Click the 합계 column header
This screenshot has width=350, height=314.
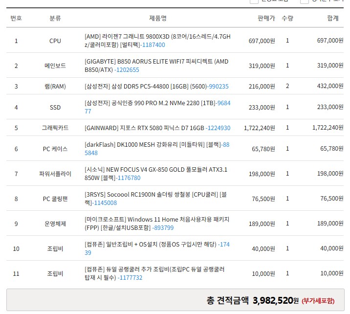coord(333,18)
